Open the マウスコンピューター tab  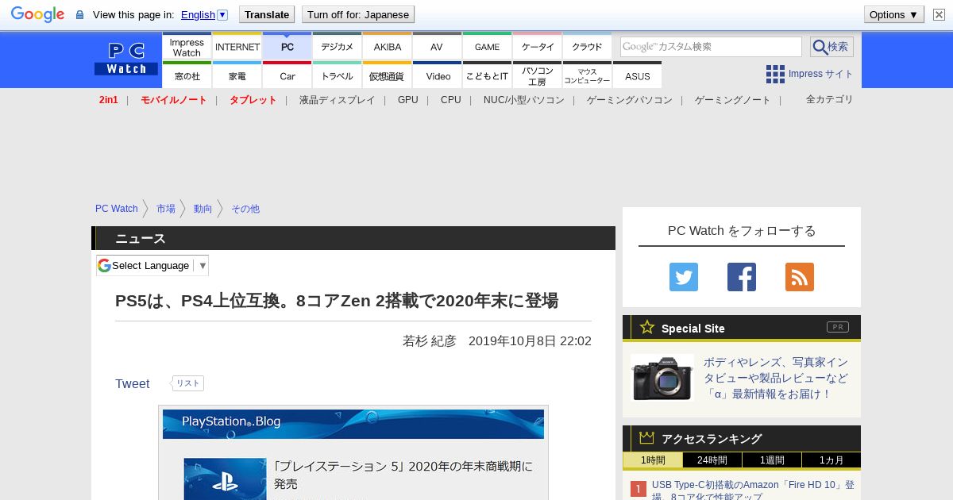tap(587, 75)
